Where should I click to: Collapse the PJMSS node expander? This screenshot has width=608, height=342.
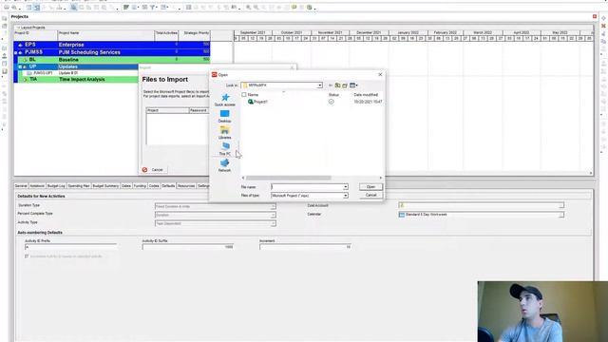(16, 52)
